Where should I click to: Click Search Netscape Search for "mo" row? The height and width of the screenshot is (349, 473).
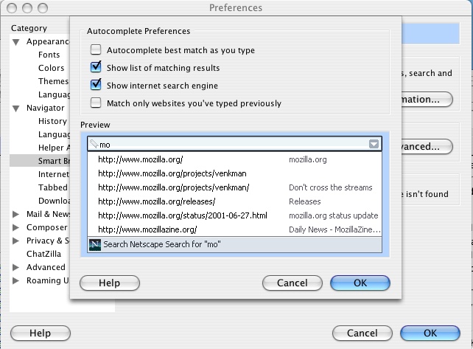coord(234,244)
